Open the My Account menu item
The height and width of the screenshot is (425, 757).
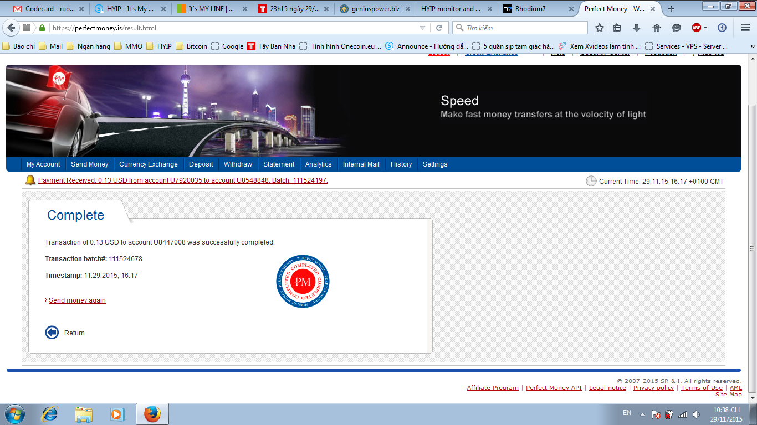43,164
